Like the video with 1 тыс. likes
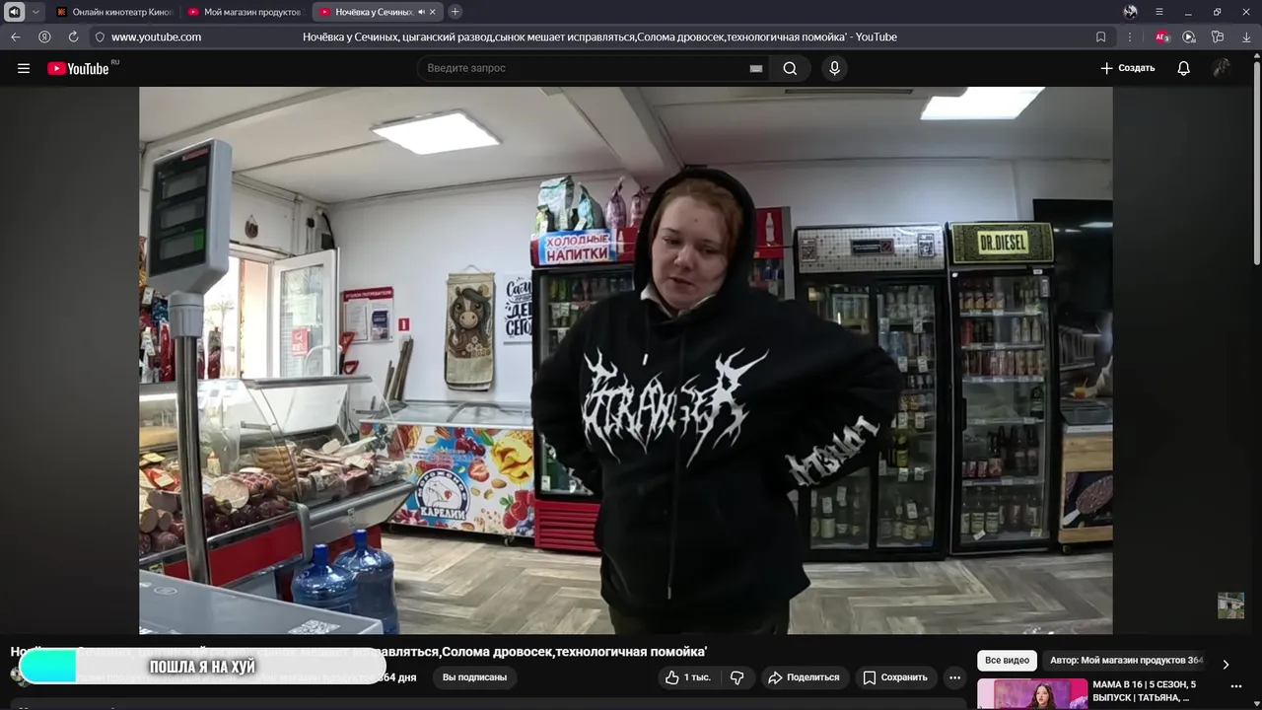The height and width of the screenshot is (710, 1262). (x=687, y=677)
